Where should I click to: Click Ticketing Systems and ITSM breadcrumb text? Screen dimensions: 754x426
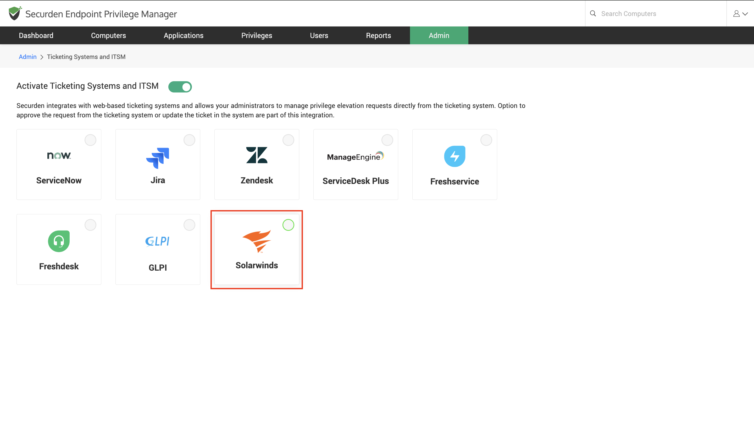coord(86,57)
